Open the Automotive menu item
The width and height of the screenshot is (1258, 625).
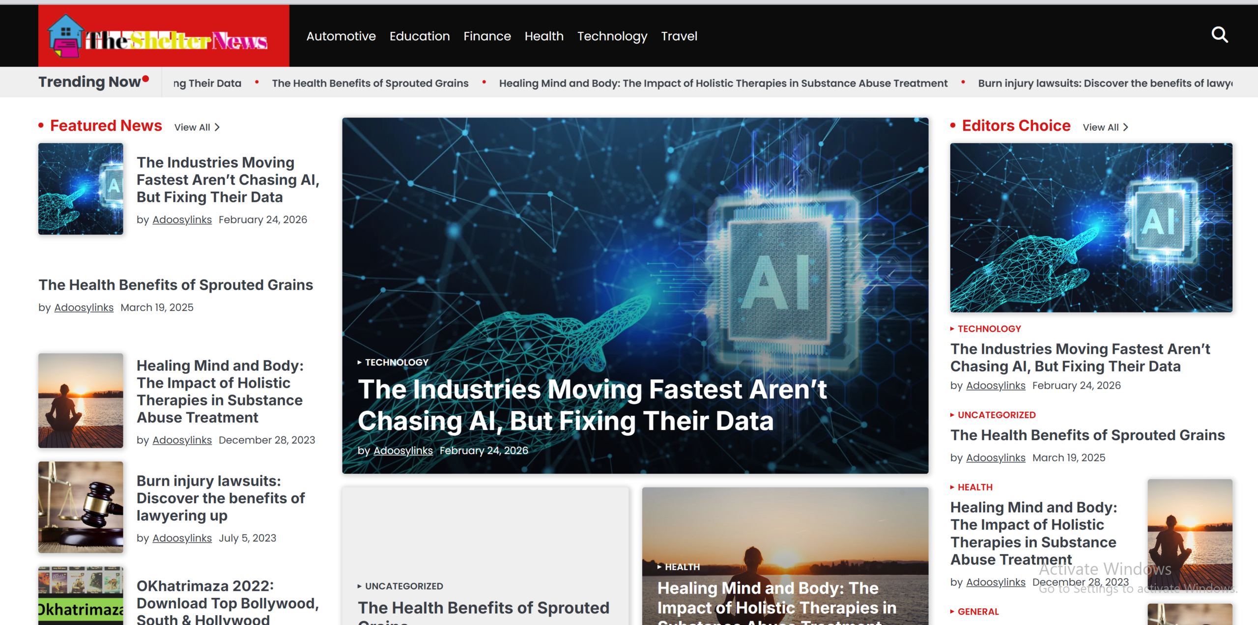click(x=341, y=36)
